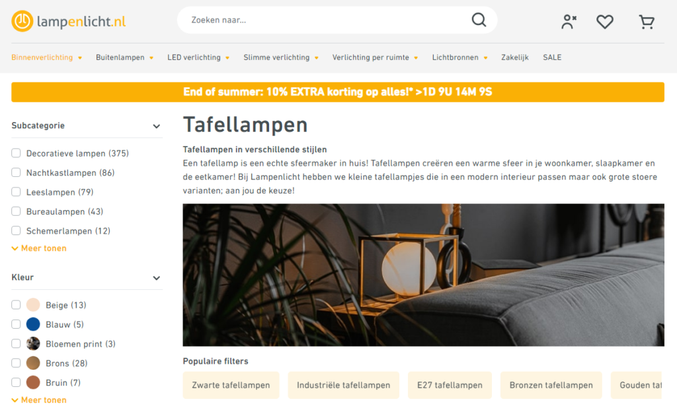
Task: Click the search magnifier icon
Action: coord(479,20)
